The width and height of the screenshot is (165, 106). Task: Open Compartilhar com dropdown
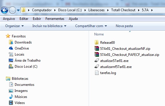click(91, 26)
